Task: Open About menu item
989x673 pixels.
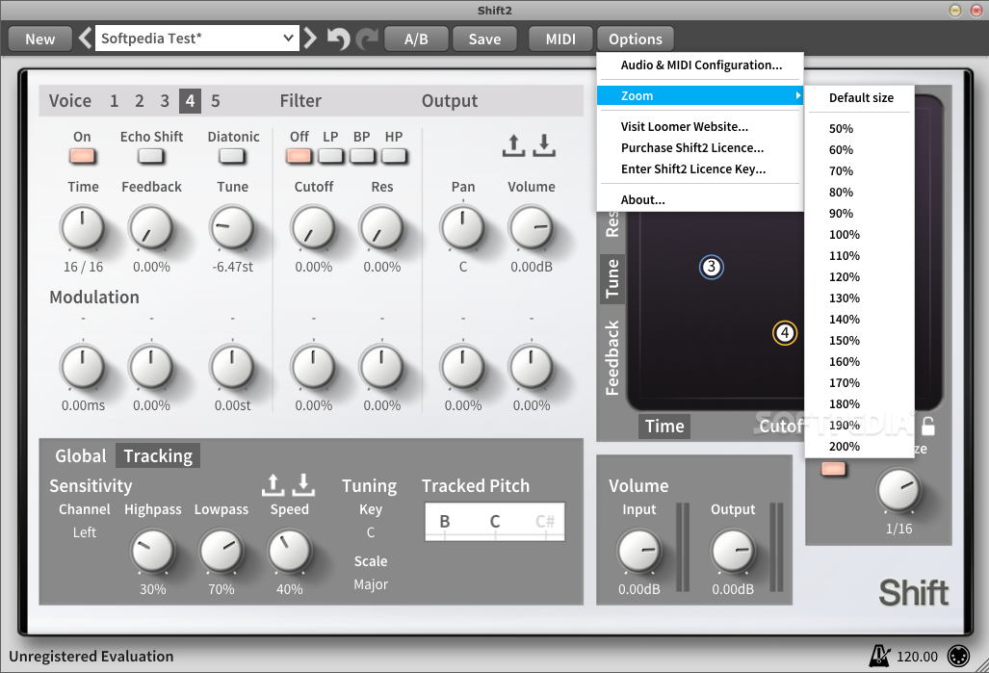Action: (x=700, y=200)
